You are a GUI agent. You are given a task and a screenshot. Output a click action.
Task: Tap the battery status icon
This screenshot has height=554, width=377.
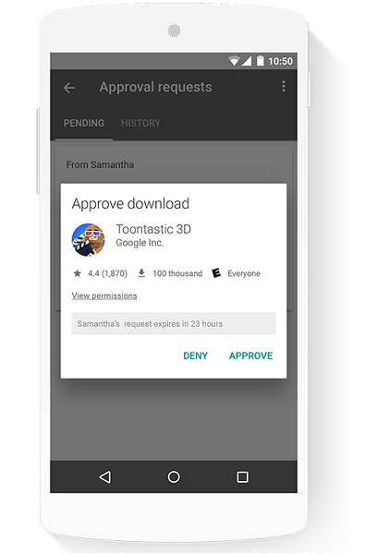point(260,61)
